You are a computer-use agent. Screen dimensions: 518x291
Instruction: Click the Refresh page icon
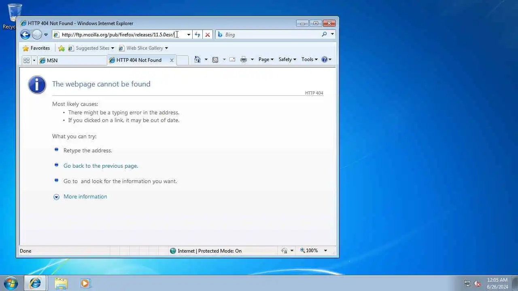coord(197,35)
